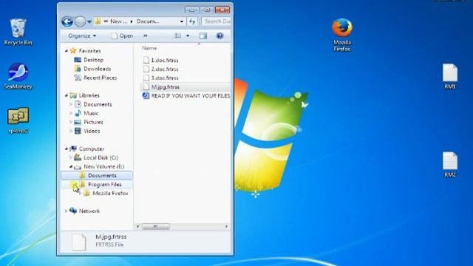Viewport: 473px width, 266px height.
Task: Sort files by Name column header
Action: pyautogui.click(x=149, y=48)
